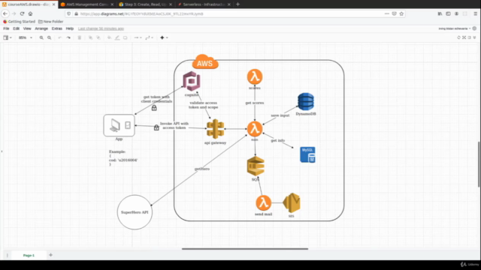This screenshot has height=270, width=481.
Task: Open pages menu dots beside Page-1
Action: pos(7,255)
